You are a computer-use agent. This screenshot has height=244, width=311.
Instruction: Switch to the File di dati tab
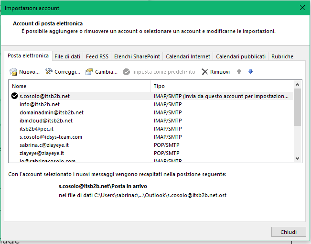(x=67, y=56)
